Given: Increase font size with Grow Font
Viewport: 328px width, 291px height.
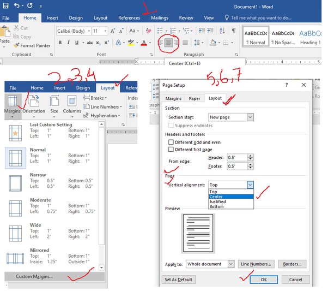Looking at the screenshot, I should coord(113,31).
